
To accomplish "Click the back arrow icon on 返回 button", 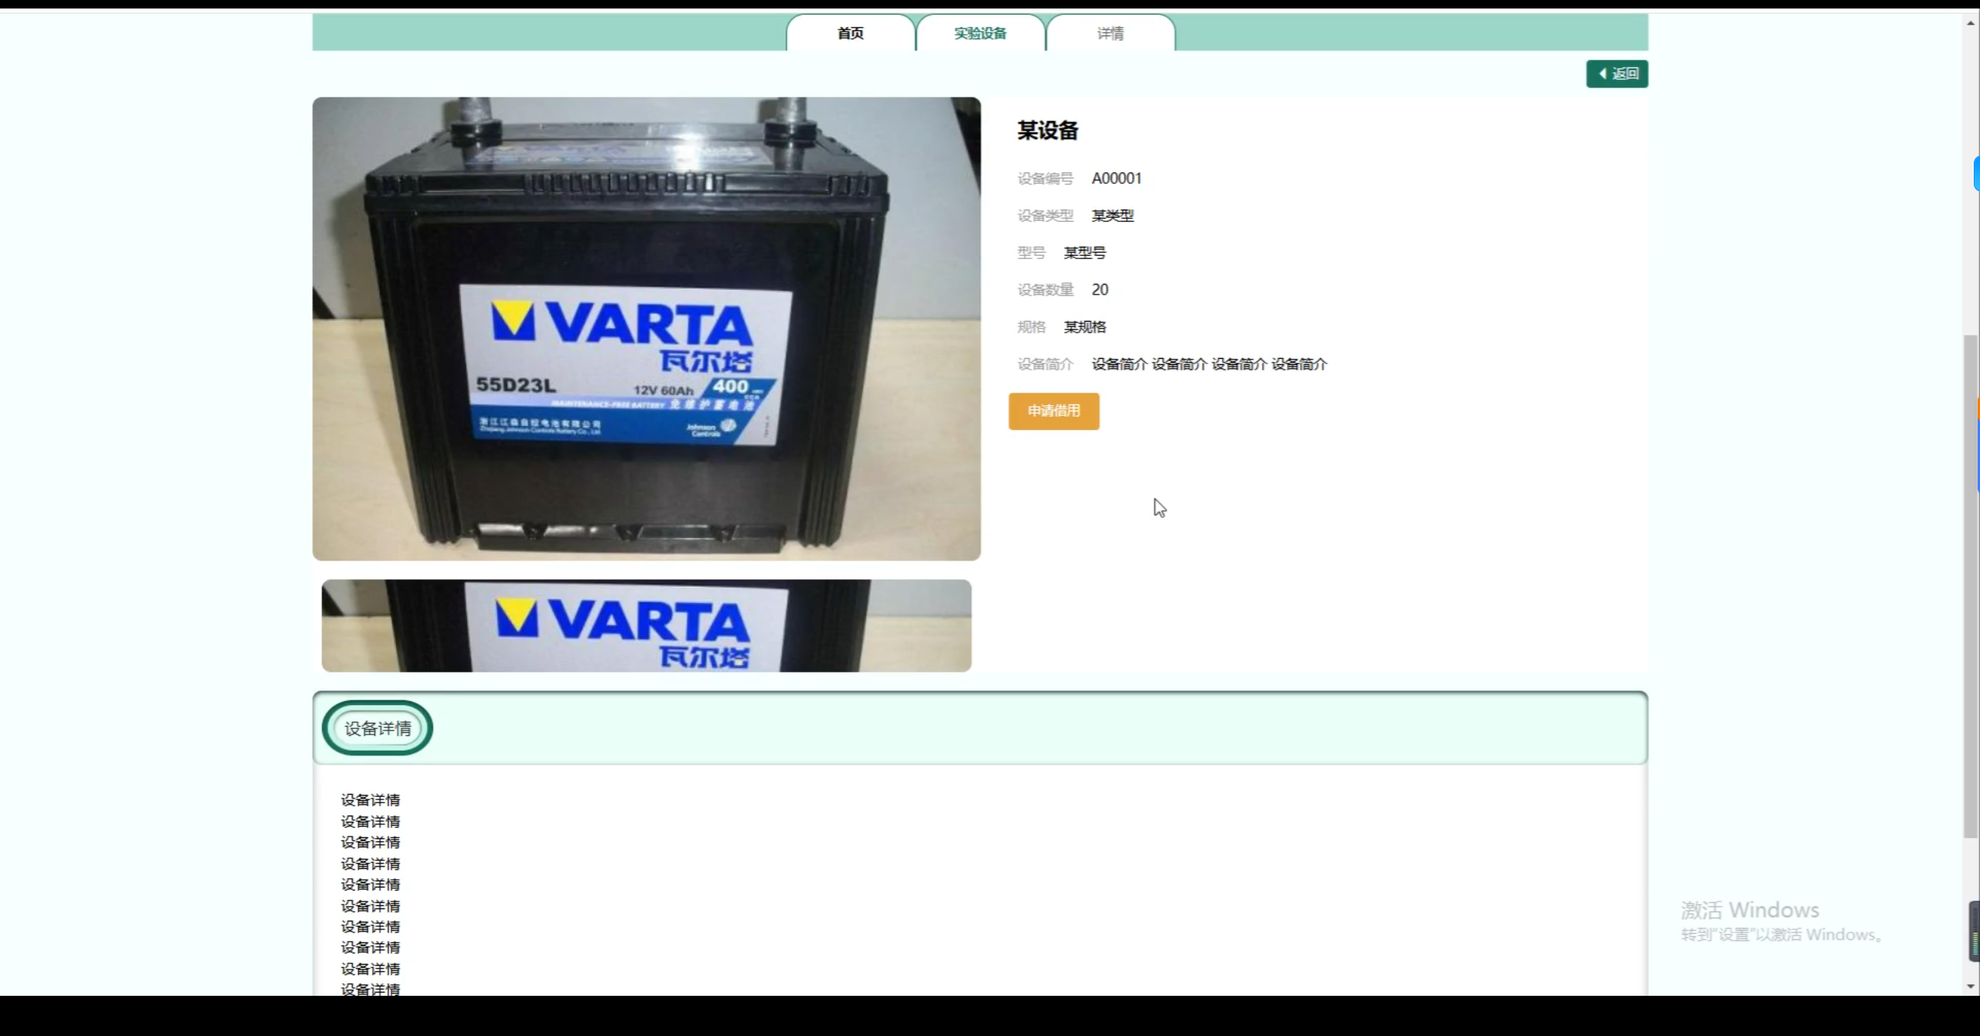I will tap(1601, 73).
